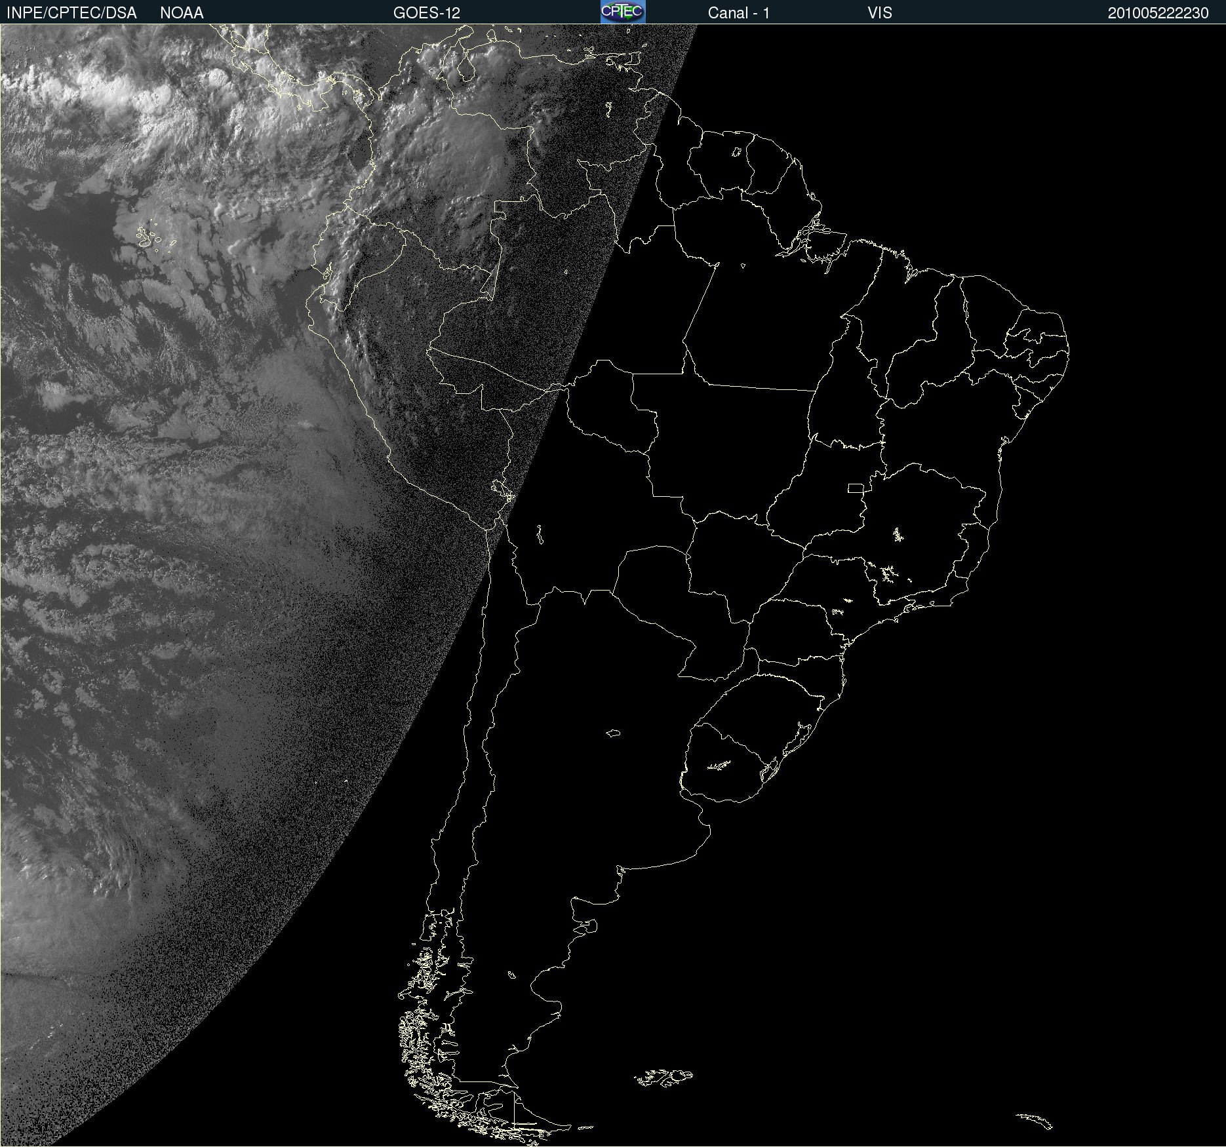Click the NOAA label in header
1226x1147 pixels.
182,13
